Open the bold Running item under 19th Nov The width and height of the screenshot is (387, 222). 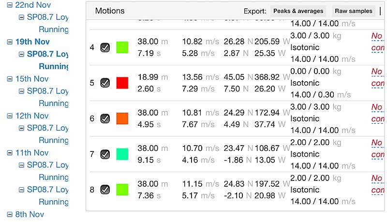click(54, 66)
